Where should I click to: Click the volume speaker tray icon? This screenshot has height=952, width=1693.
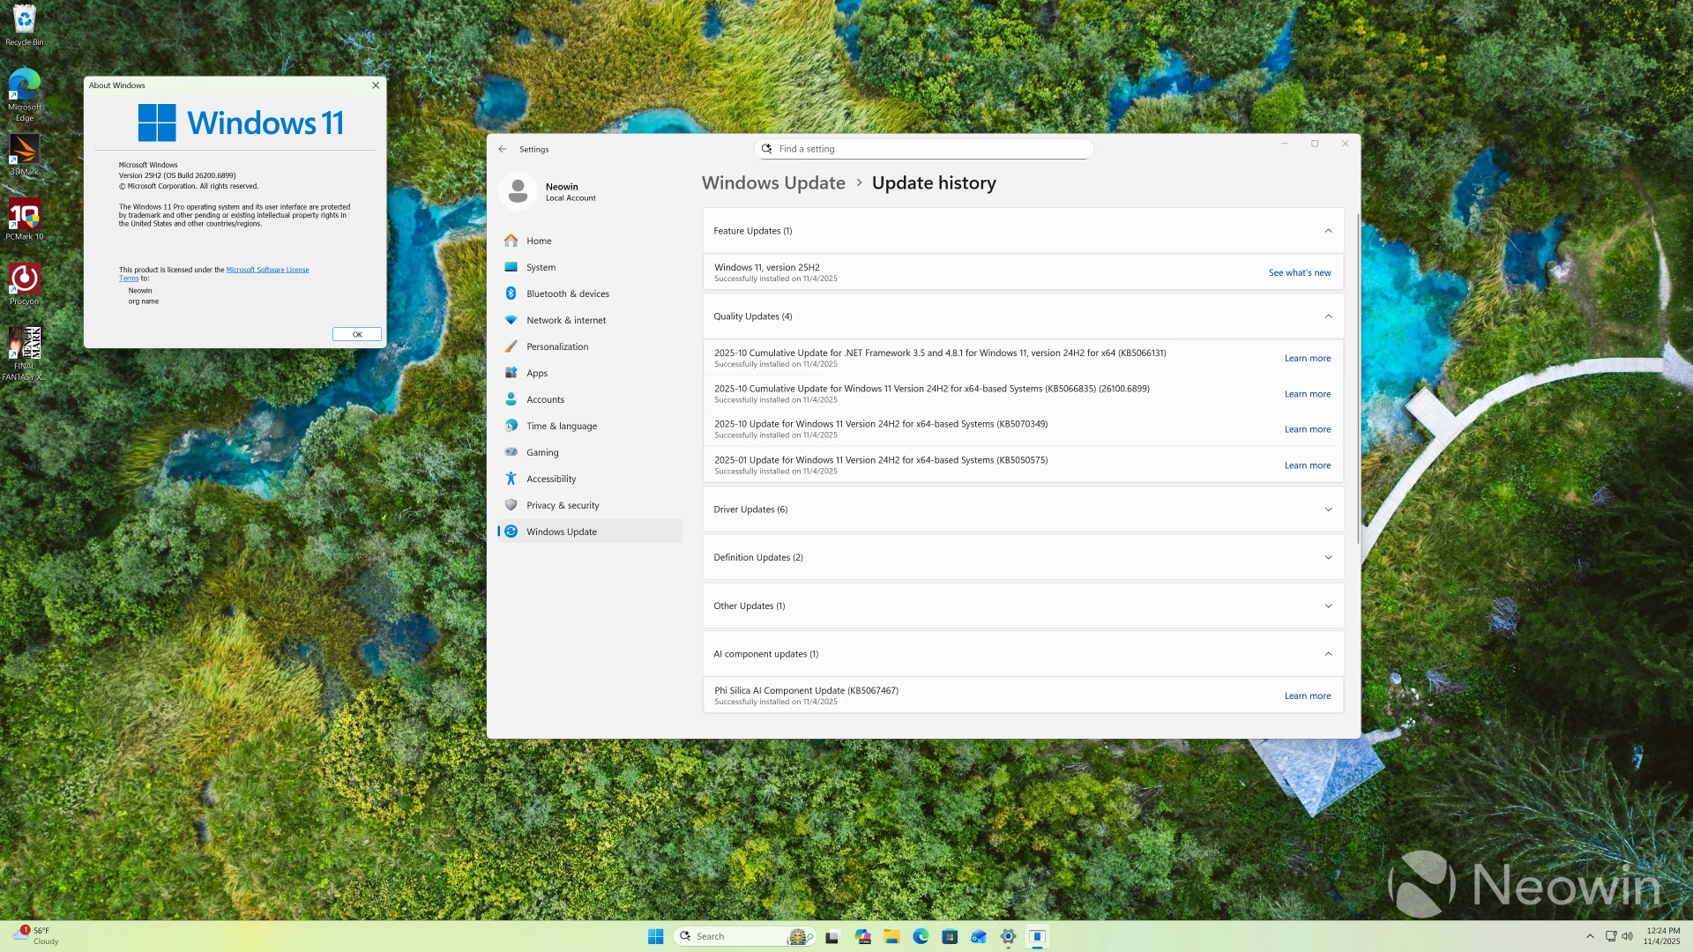[x=1628, y=936]
